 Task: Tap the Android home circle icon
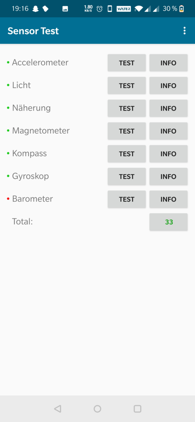pyautogui.click(x=97, y=409)
